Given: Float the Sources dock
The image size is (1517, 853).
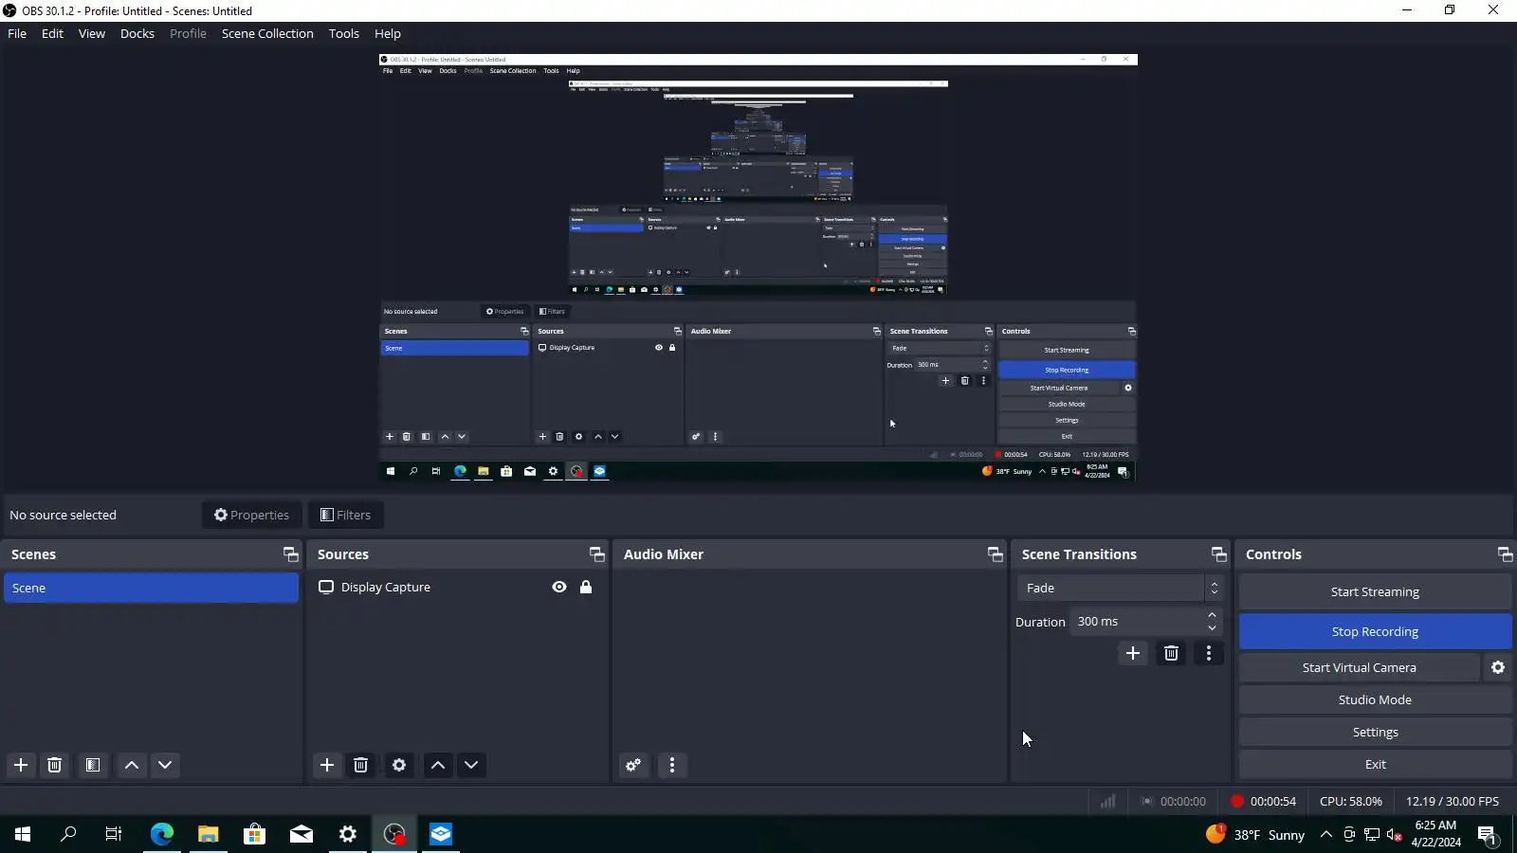Looking at the screenshot, I should click(597, 554).
